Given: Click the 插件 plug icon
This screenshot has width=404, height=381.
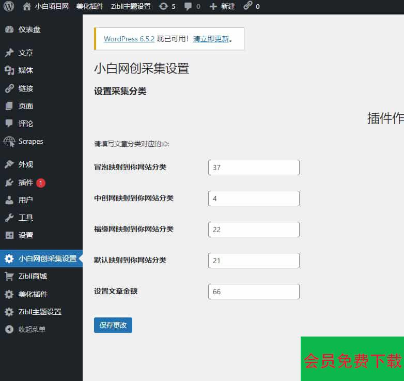Looking at the screenshot, I should 9,182.
